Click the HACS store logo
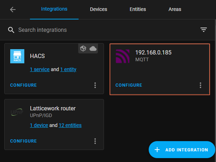 [17, 56]
